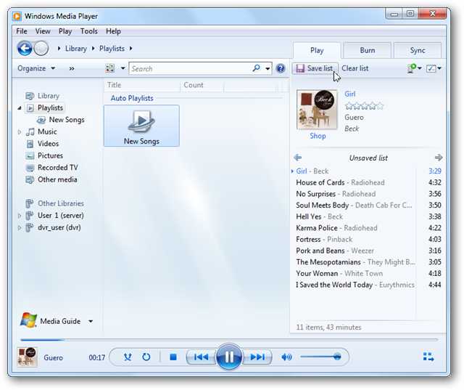Rate the song with star rating
Viewport: 464px width, 390px height.
pyautogui.click(x=364, y=106)
